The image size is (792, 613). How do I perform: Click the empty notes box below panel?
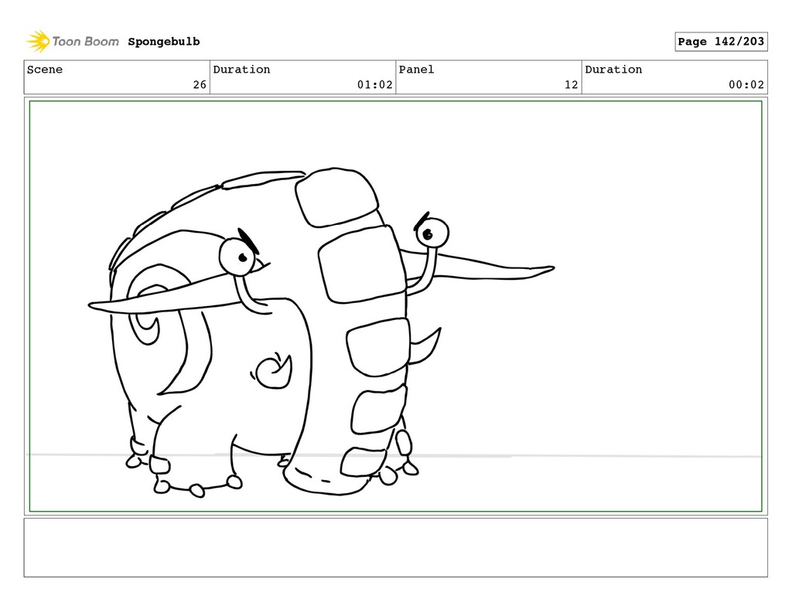point(395,547)
